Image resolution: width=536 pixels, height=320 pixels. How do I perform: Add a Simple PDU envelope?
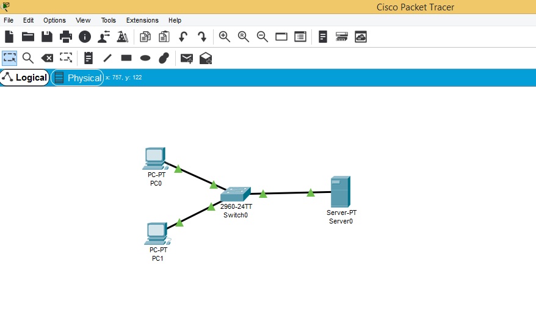187,58
